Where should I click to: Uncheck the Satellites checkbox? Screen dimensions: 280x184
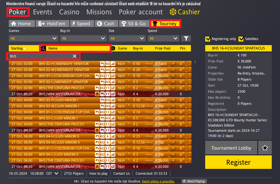[x=241, y=39]
